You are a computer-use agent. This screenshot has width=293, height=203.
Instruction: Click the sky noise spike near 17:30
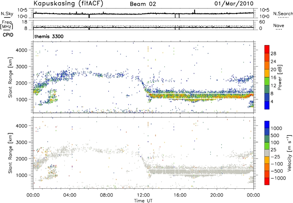click(x=194, y=11)
